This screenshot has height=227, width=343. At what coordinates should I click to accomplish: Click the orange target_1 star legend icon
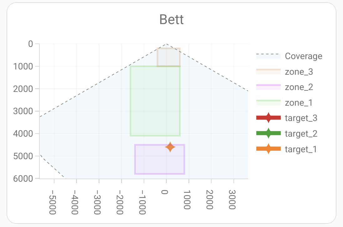click(269, 149)
